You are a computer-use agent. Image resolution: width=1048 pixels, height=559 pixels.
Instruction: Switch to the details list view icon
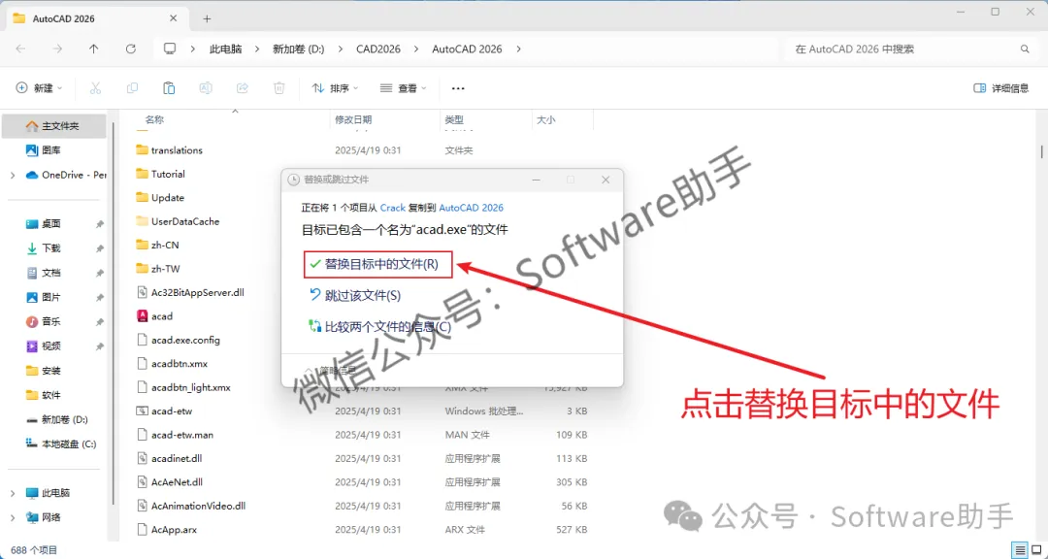tap(1019, 550)
